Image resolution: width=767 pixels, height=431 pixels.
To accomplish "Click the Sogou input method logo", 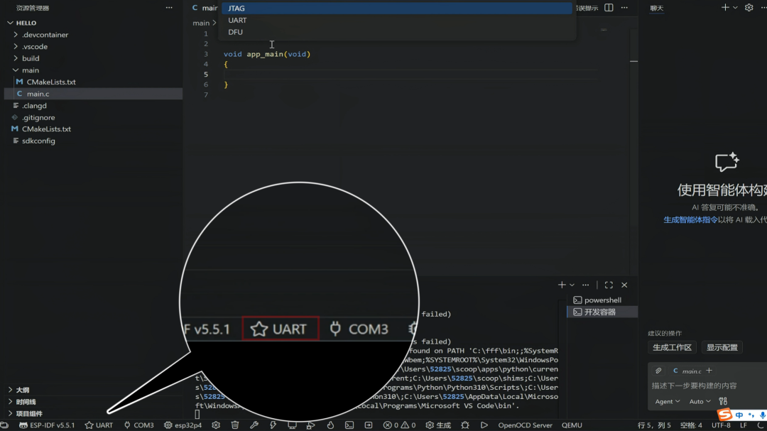I will [724, 415].
